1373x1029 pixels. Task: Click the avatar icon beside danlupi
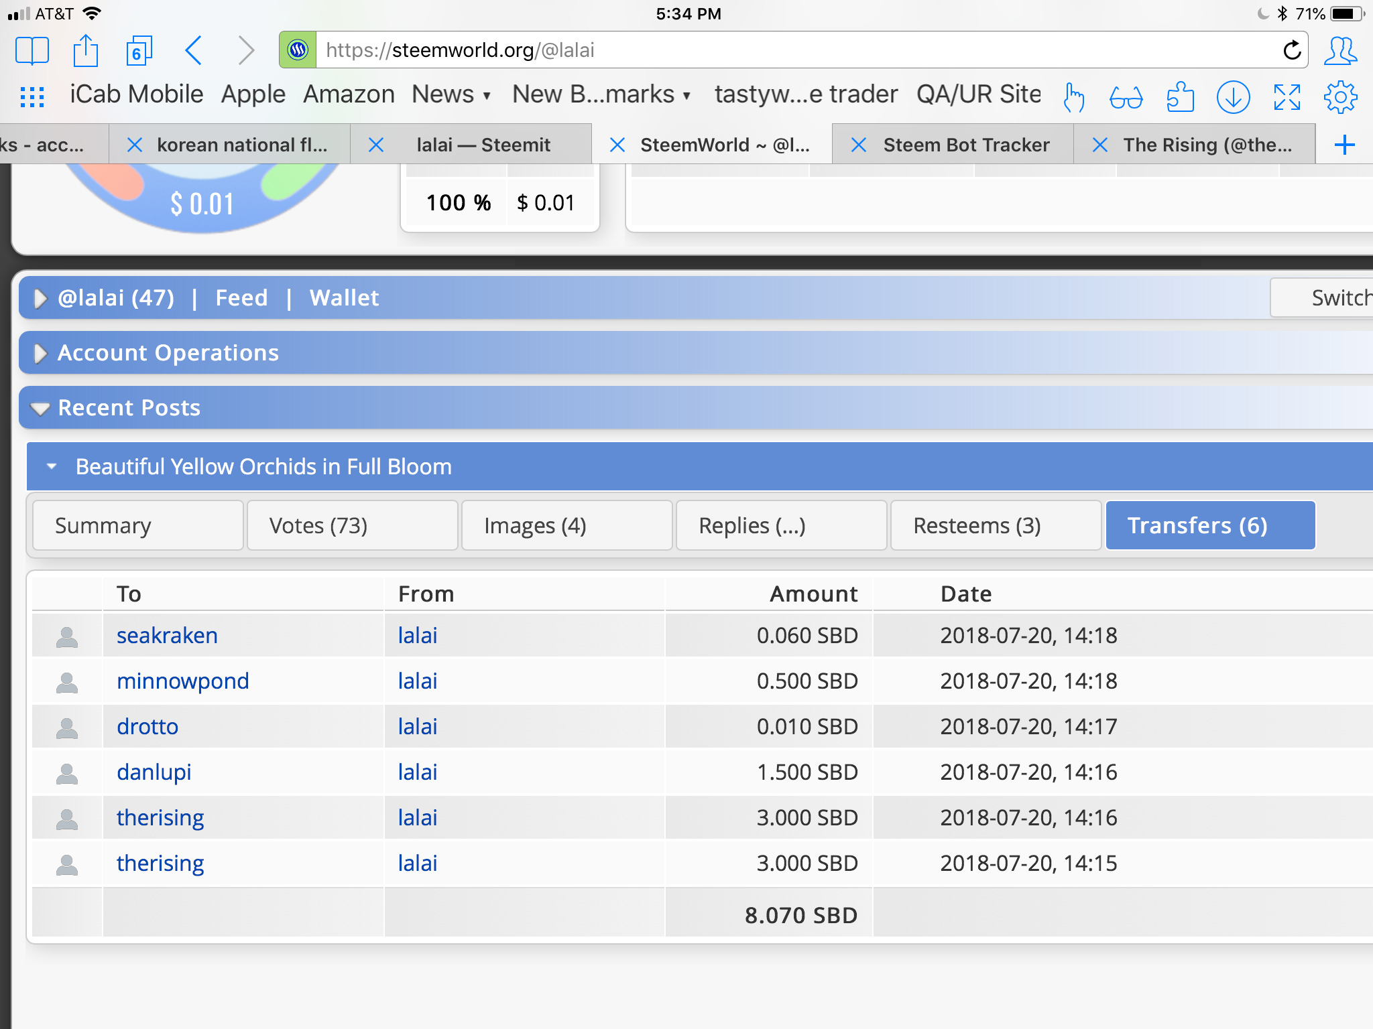67,773
